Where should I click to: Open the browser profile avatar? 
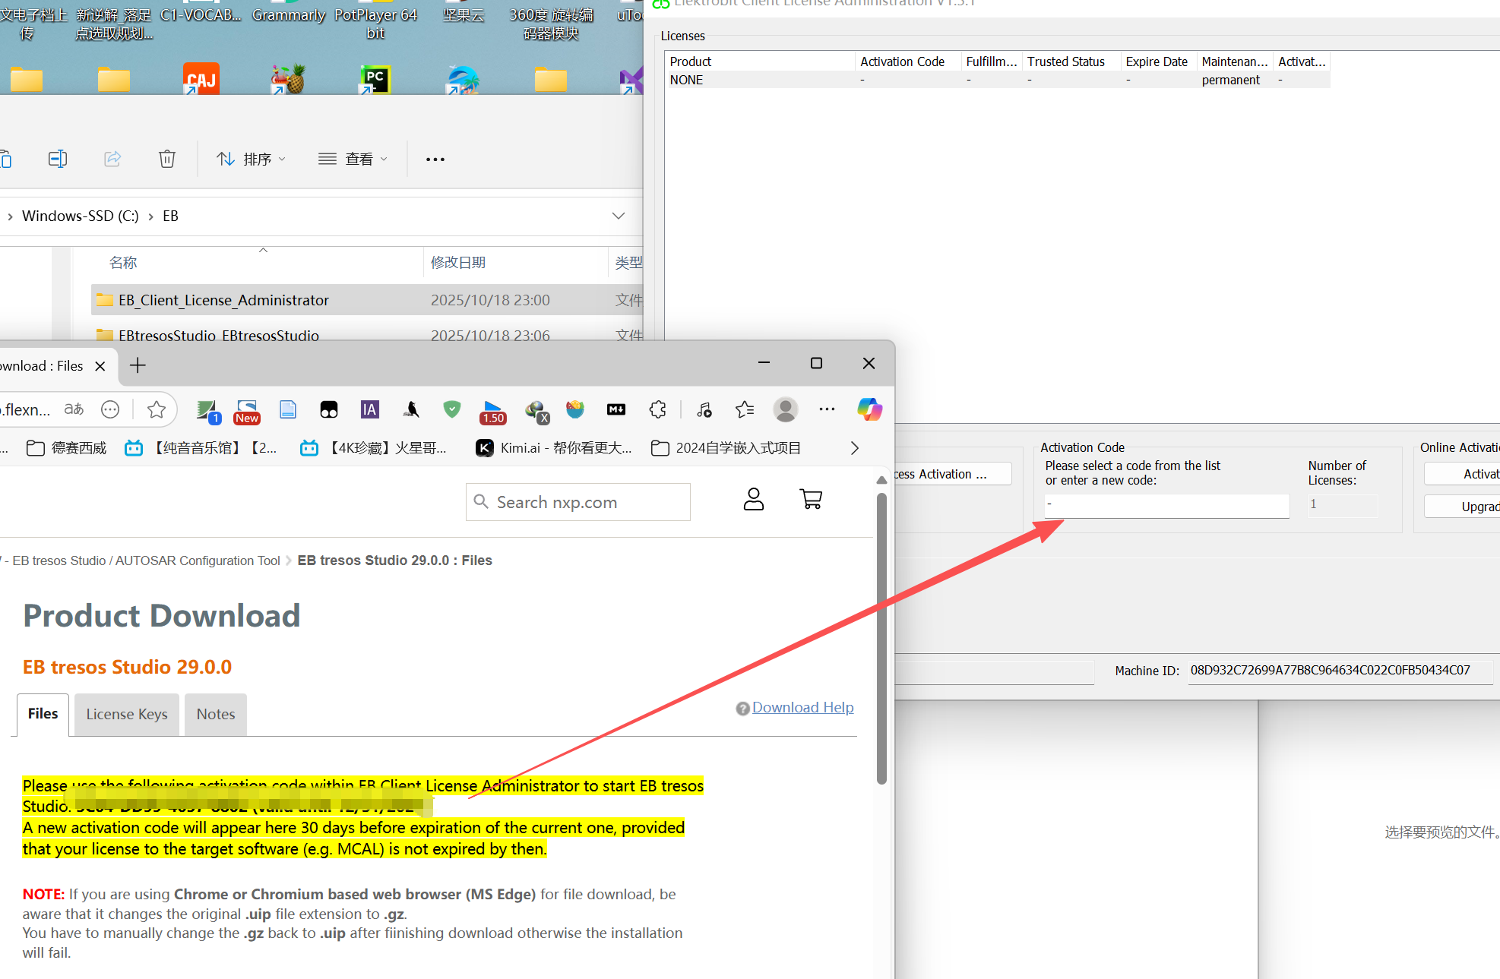click(x=785, y=409)
